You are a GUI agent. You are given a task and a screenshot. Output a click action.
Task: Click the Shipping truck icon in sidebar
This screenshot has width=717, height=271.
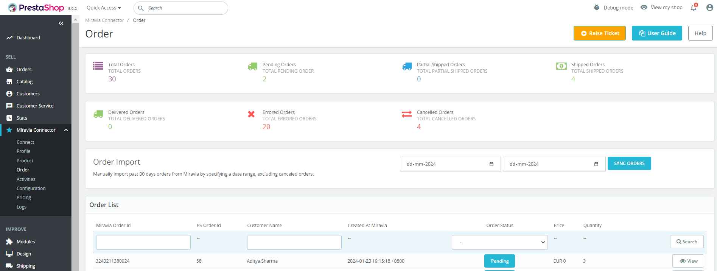click(x=9, y=266)
